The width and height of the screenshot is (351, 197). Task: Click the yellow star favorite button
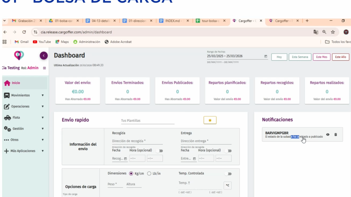tap(210, 120)
